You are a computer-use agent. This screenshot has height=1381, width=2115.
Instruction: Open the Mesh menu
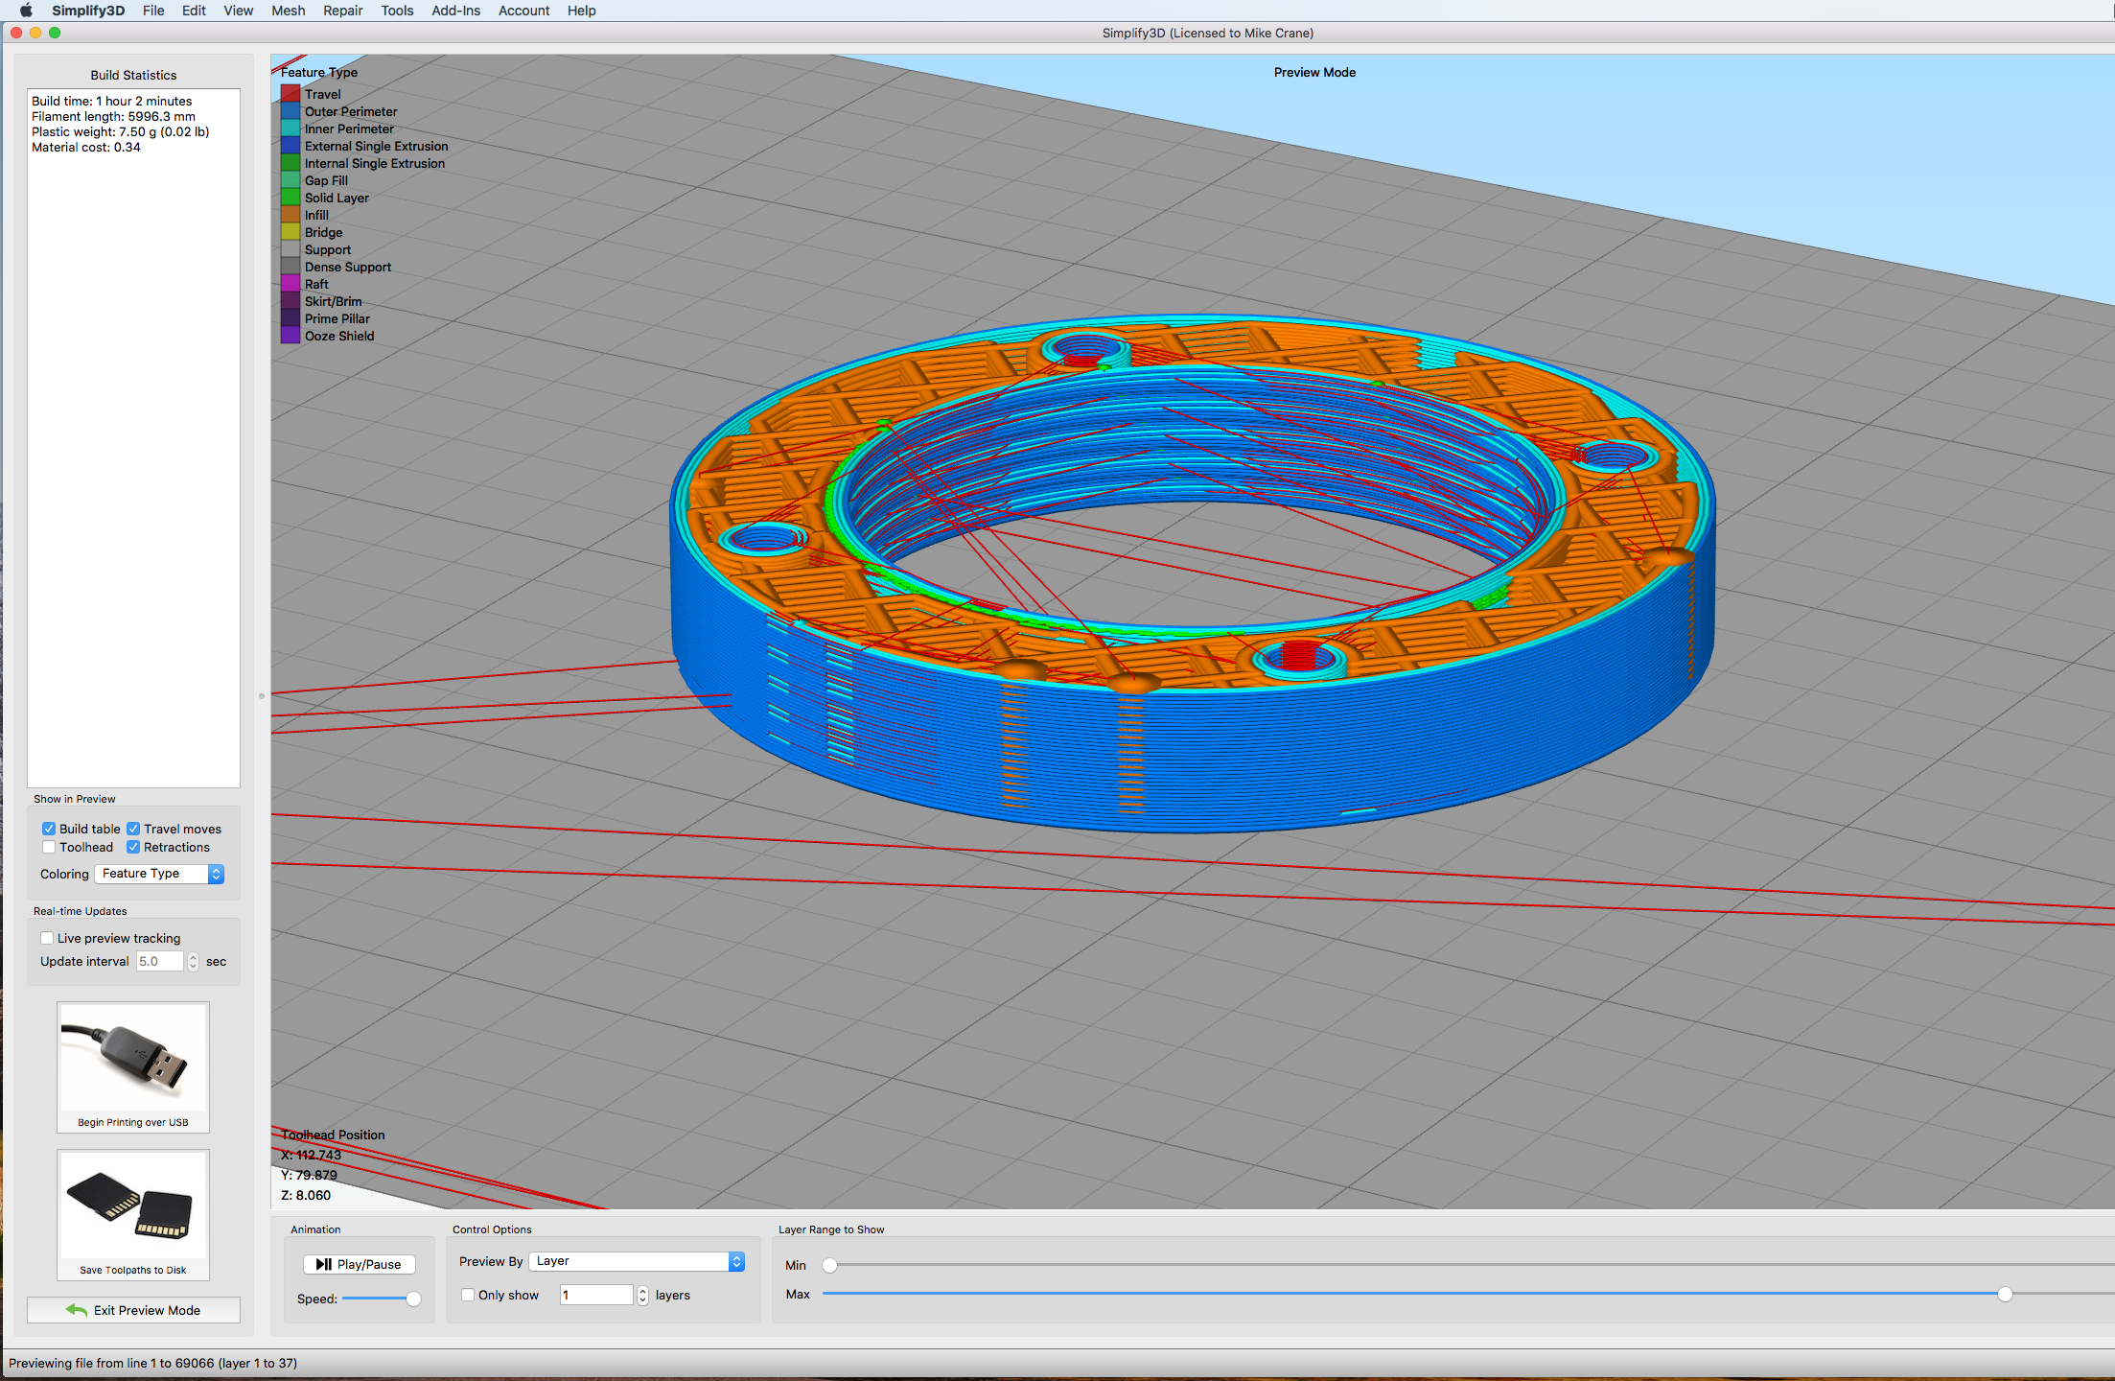point(288,11)
